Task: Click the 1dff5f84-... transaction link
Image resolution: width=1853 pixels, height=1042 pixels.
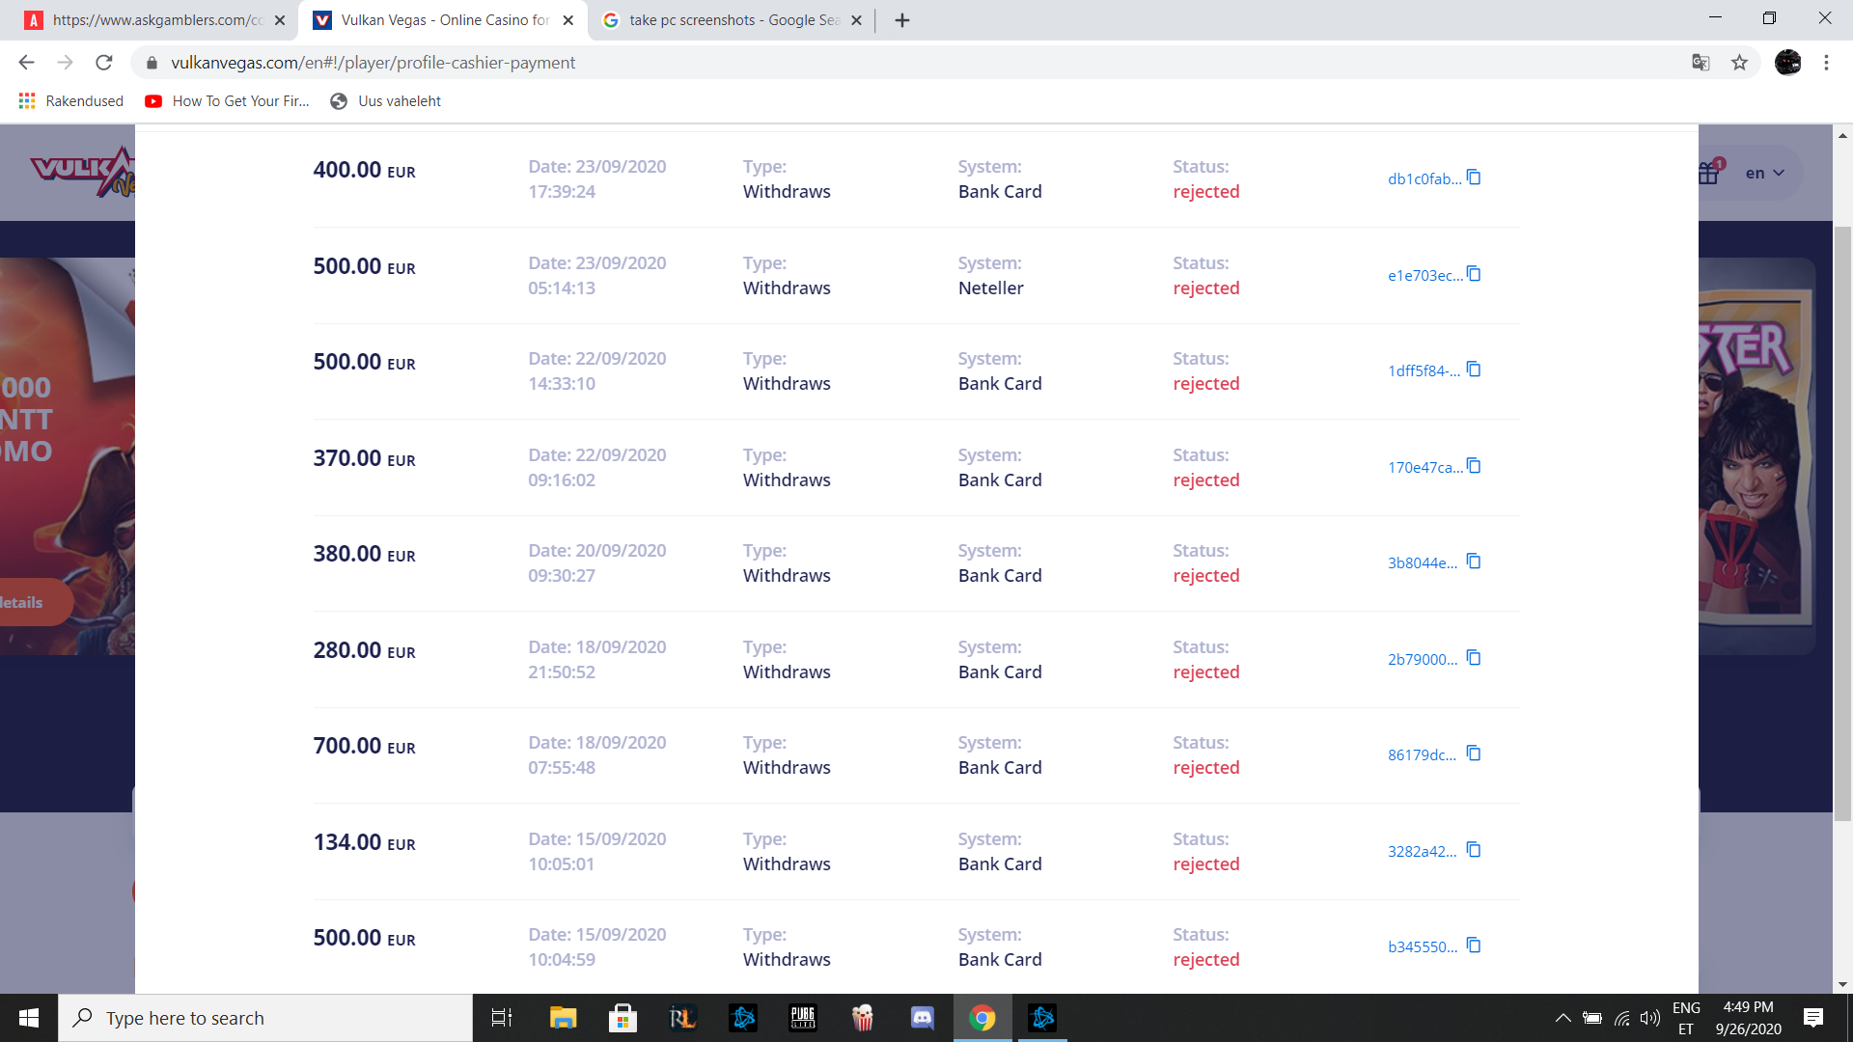Action: 1424,370
